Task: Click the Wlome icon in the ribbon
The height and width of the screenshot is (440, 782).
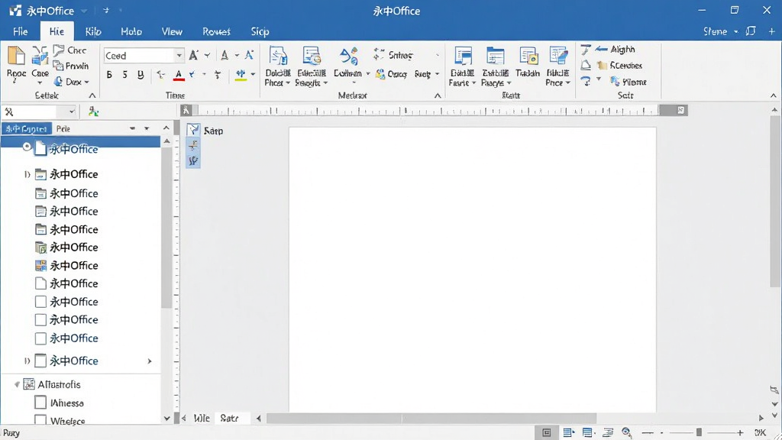Action: pos(615,81)
